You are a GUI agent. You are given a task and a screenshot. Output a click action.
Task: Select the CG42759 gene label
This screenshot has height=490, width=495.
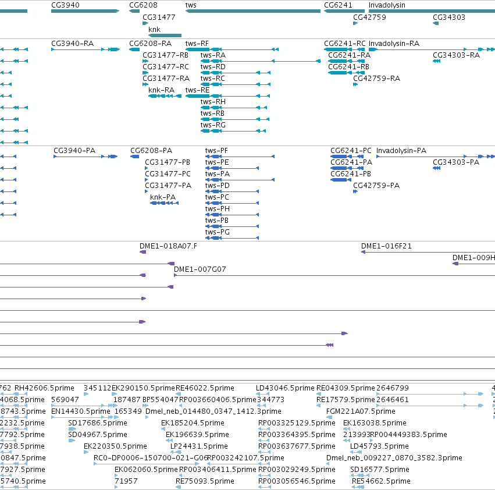tap(369, 17)
